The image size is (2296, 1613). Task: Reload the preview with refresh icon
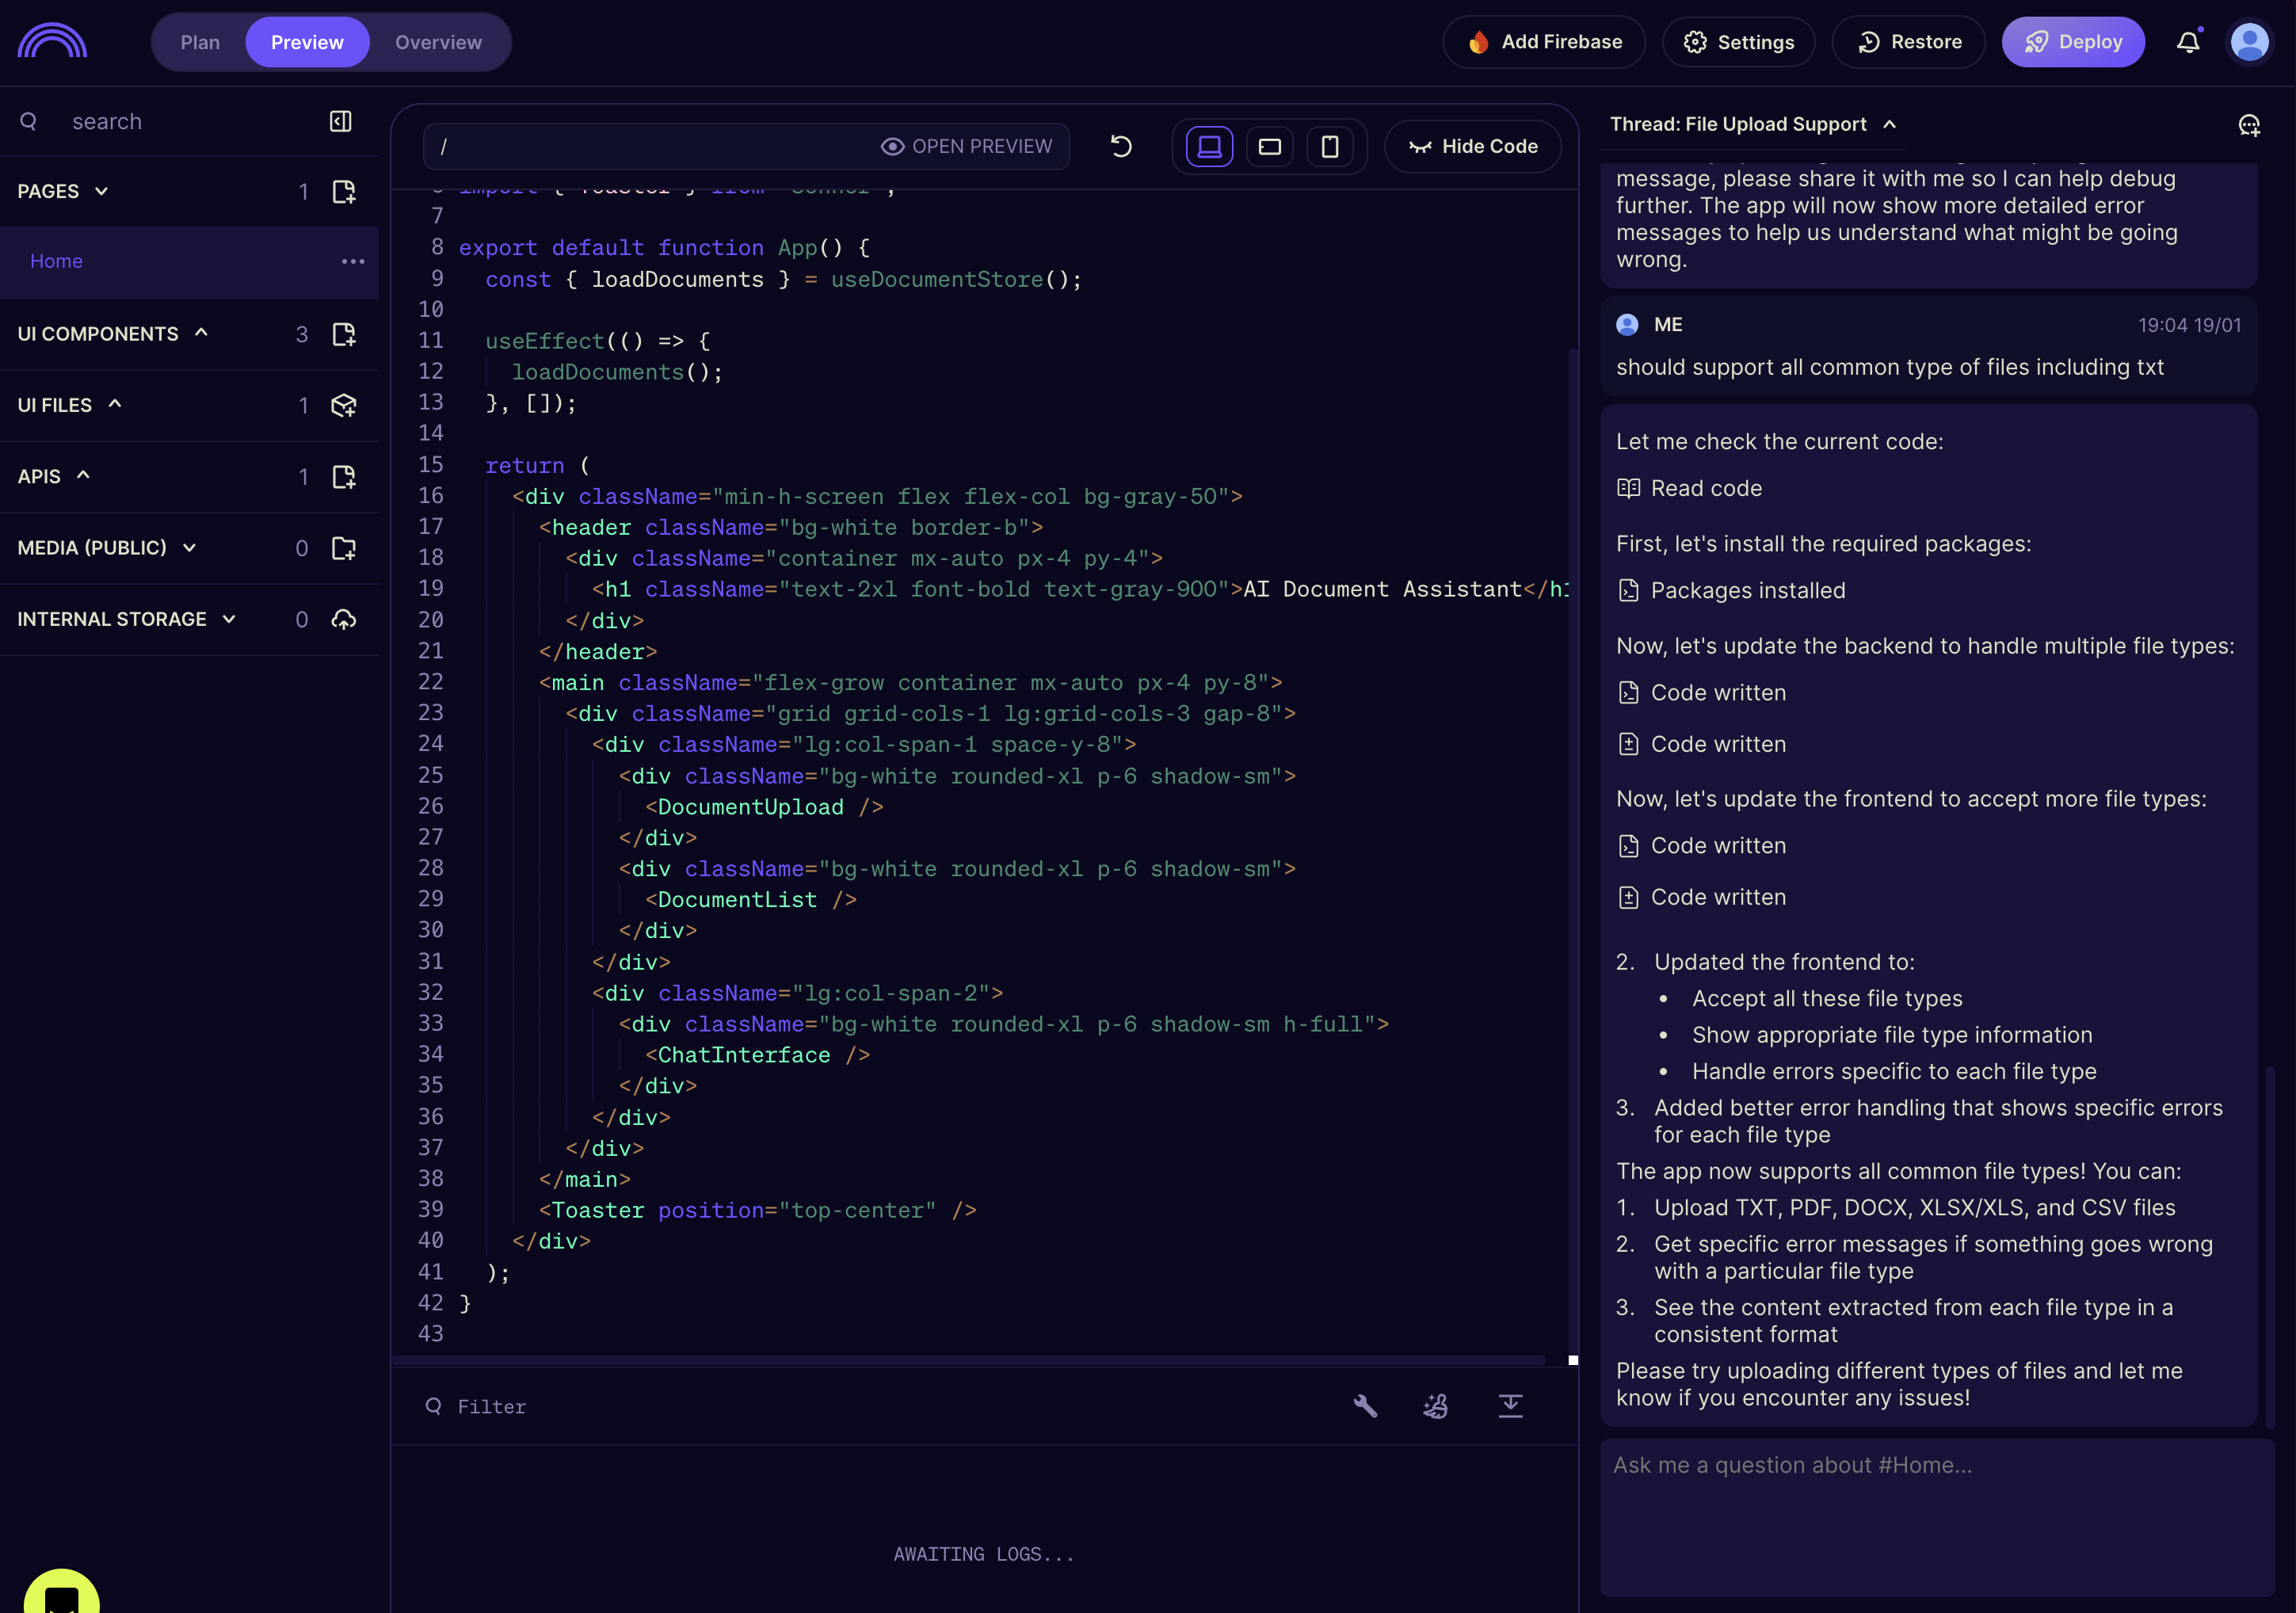pyautogui.click(x=1121, y=146)
